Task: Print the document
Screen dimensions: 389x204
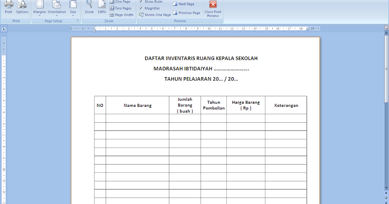Action: pos(8,6)
